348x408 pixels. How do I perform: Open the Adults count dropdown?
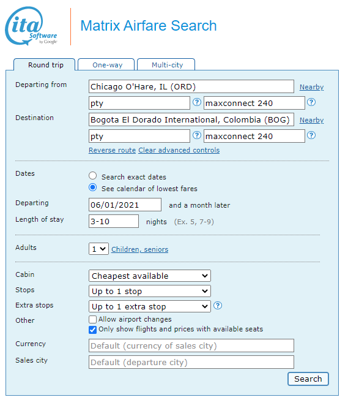click(98, 249)
